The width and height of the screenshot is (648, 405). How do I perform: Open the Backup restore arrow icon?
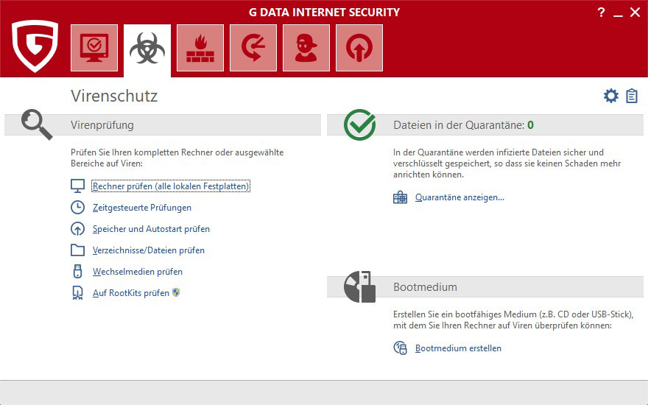pos(253,48)
